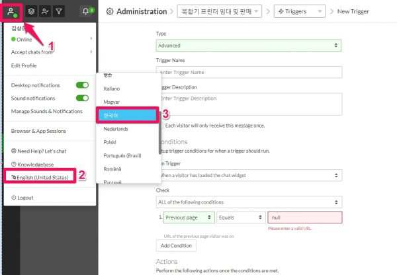The height and width of the screenshot is (275, 397).
Task: Click the Logout power icon
Action: (x=14, y=198)
